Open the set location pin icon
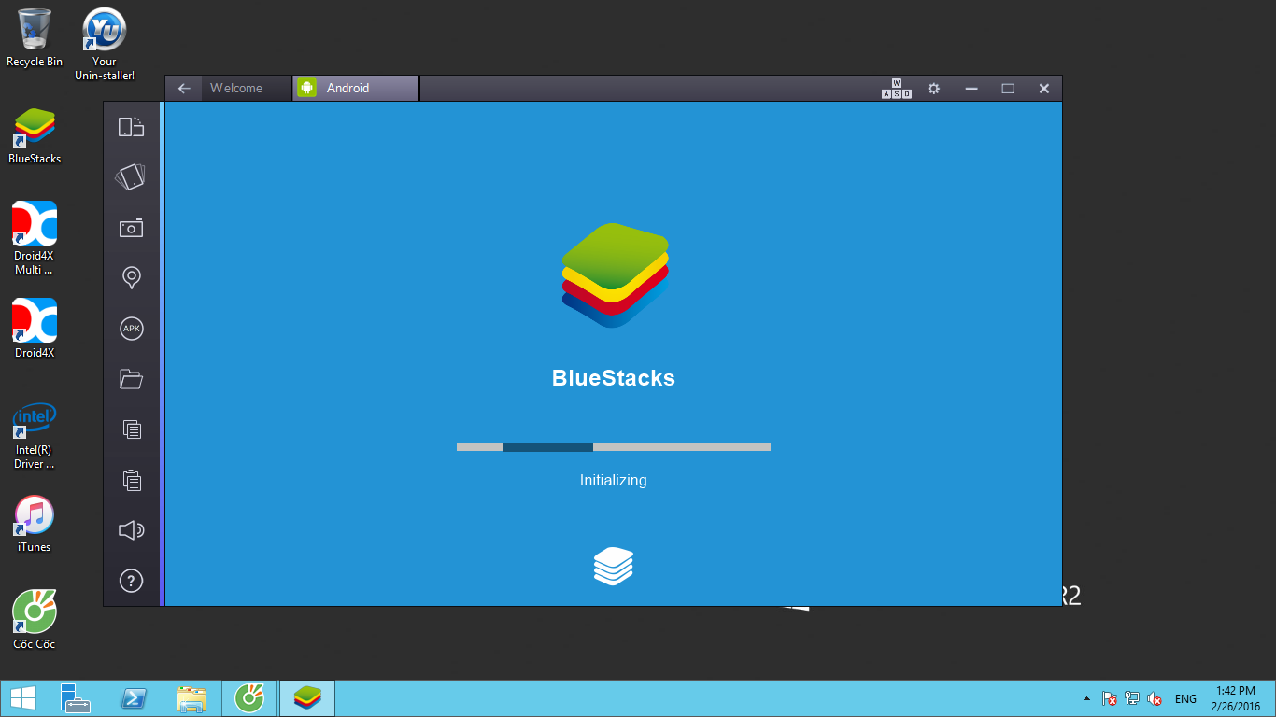The width and height of the screenshot is (1276, 717). pyautogui.click(x=132, y=277)
